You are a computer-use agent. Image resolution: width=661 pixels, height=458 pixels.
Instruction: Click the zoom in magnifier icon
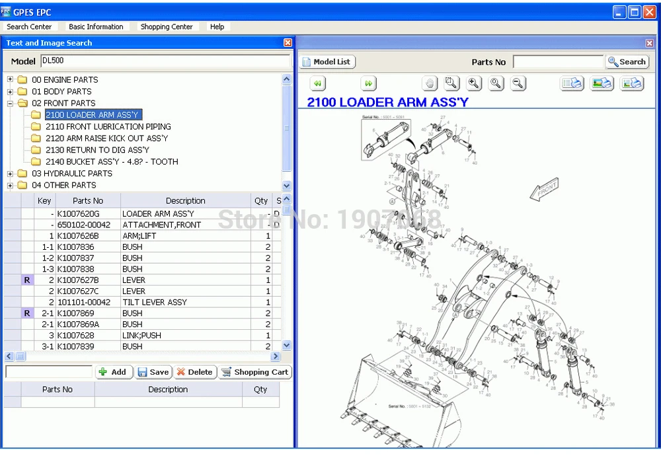[x=474, y=83]
